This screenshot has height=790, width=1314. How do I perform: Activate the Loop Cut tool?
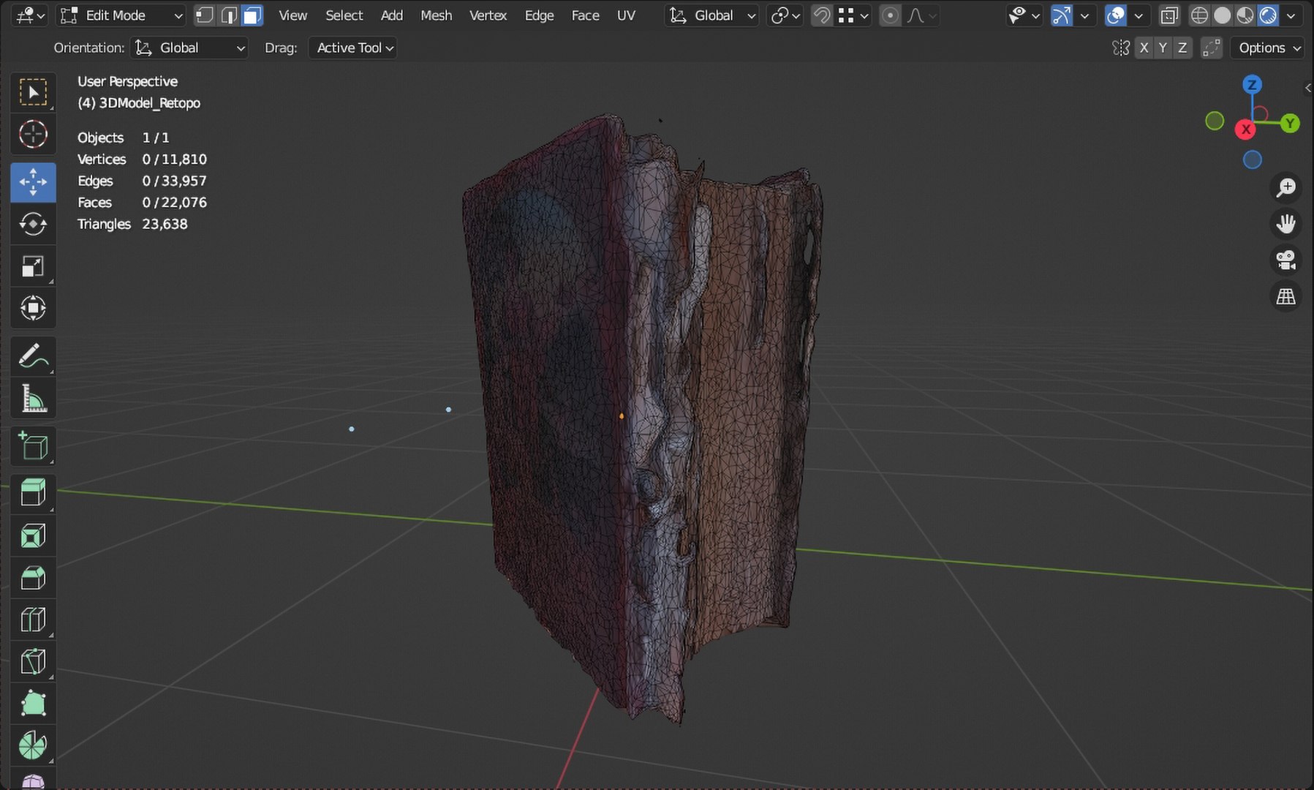33,620
